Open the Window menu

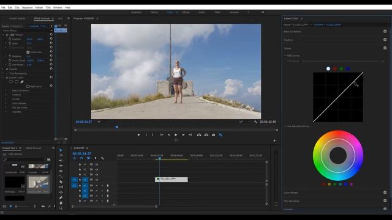point(58,7)
